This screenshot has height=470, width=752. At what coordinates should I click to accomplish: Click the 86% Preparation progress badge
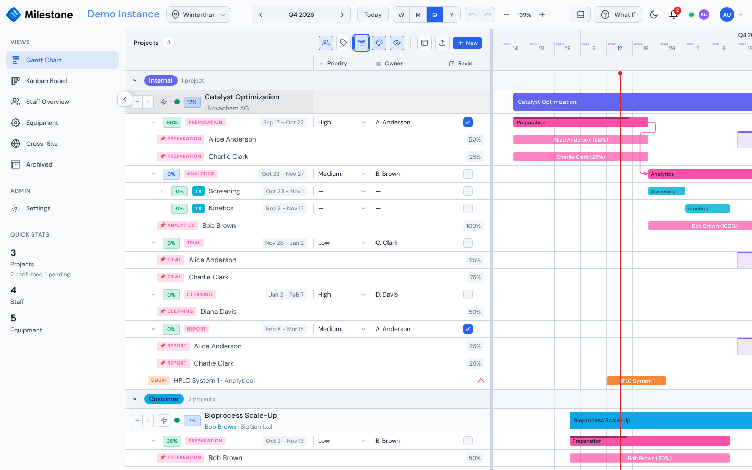pos(172,122)
